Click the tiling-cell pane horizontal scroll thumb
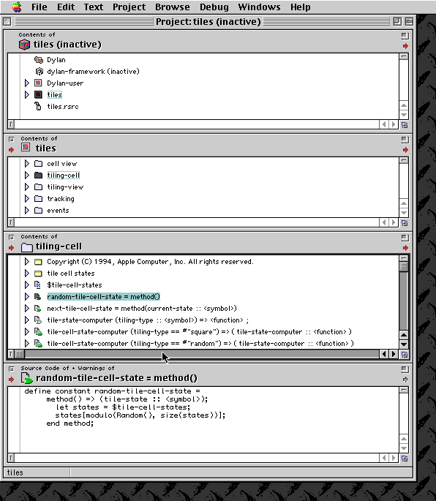Viewport: 436px width, 501px height. (20, 354)
